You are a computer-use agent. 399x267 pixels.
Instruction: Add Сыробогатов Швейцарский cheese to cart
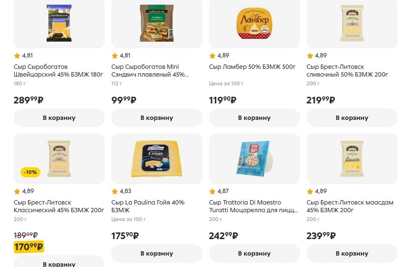(59, 118)
